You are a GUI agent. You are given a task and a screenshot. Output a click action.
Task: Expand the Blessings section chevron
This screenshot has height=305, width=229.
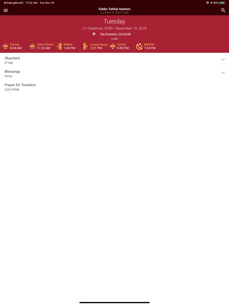[x=223, y=73]
